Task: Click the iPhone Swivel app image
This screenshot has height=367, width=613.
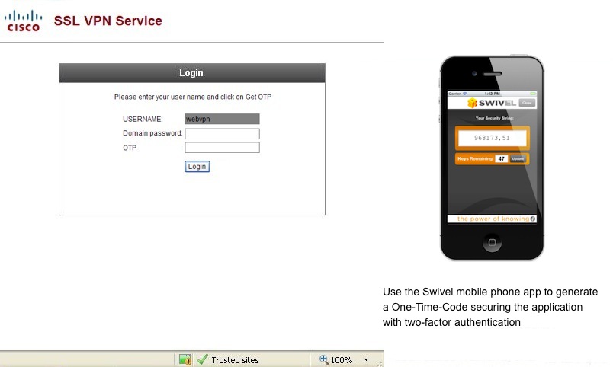Action: click(x=493, y=158)
